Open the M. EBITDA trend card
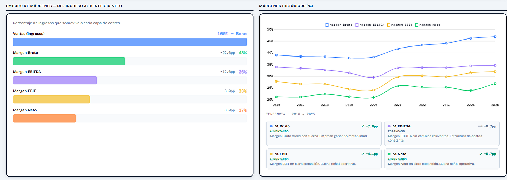The width and height of the screenshot is (507, 180). [442, 133]
